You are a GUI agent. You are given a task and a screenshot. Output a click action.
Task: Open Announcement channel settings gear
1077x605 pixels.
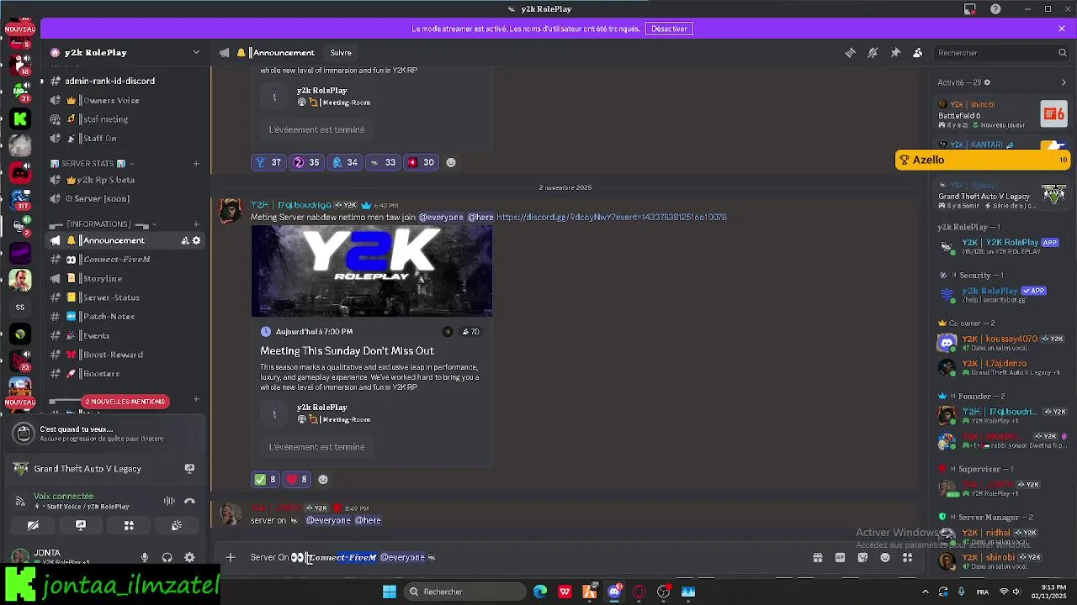[x=197, y=240]
